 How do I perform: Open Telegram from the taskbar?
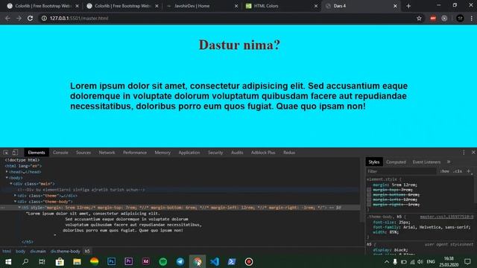180,261
